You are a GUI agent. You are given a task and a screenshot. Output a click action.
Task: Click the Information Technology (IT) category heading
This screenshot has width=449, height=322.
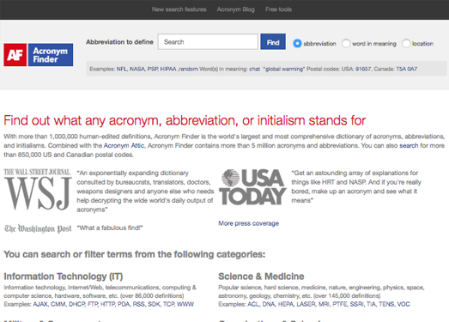(x=64, y=276)
